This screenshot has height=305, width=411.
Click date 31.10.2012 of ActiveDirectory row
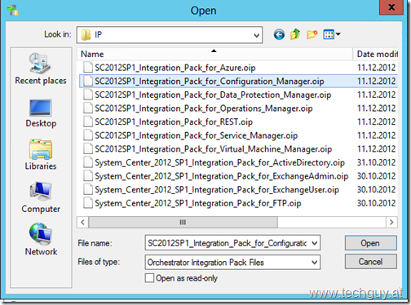(x=376, y=162)
